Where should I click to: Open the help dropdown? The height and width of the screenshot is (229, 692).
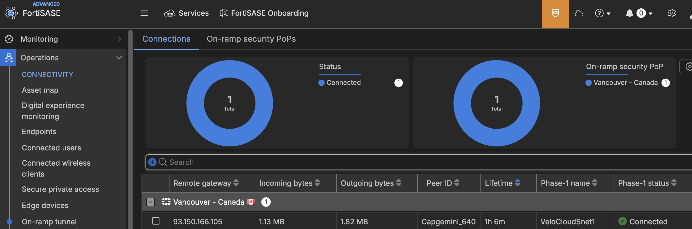click(x=603, y=13)
